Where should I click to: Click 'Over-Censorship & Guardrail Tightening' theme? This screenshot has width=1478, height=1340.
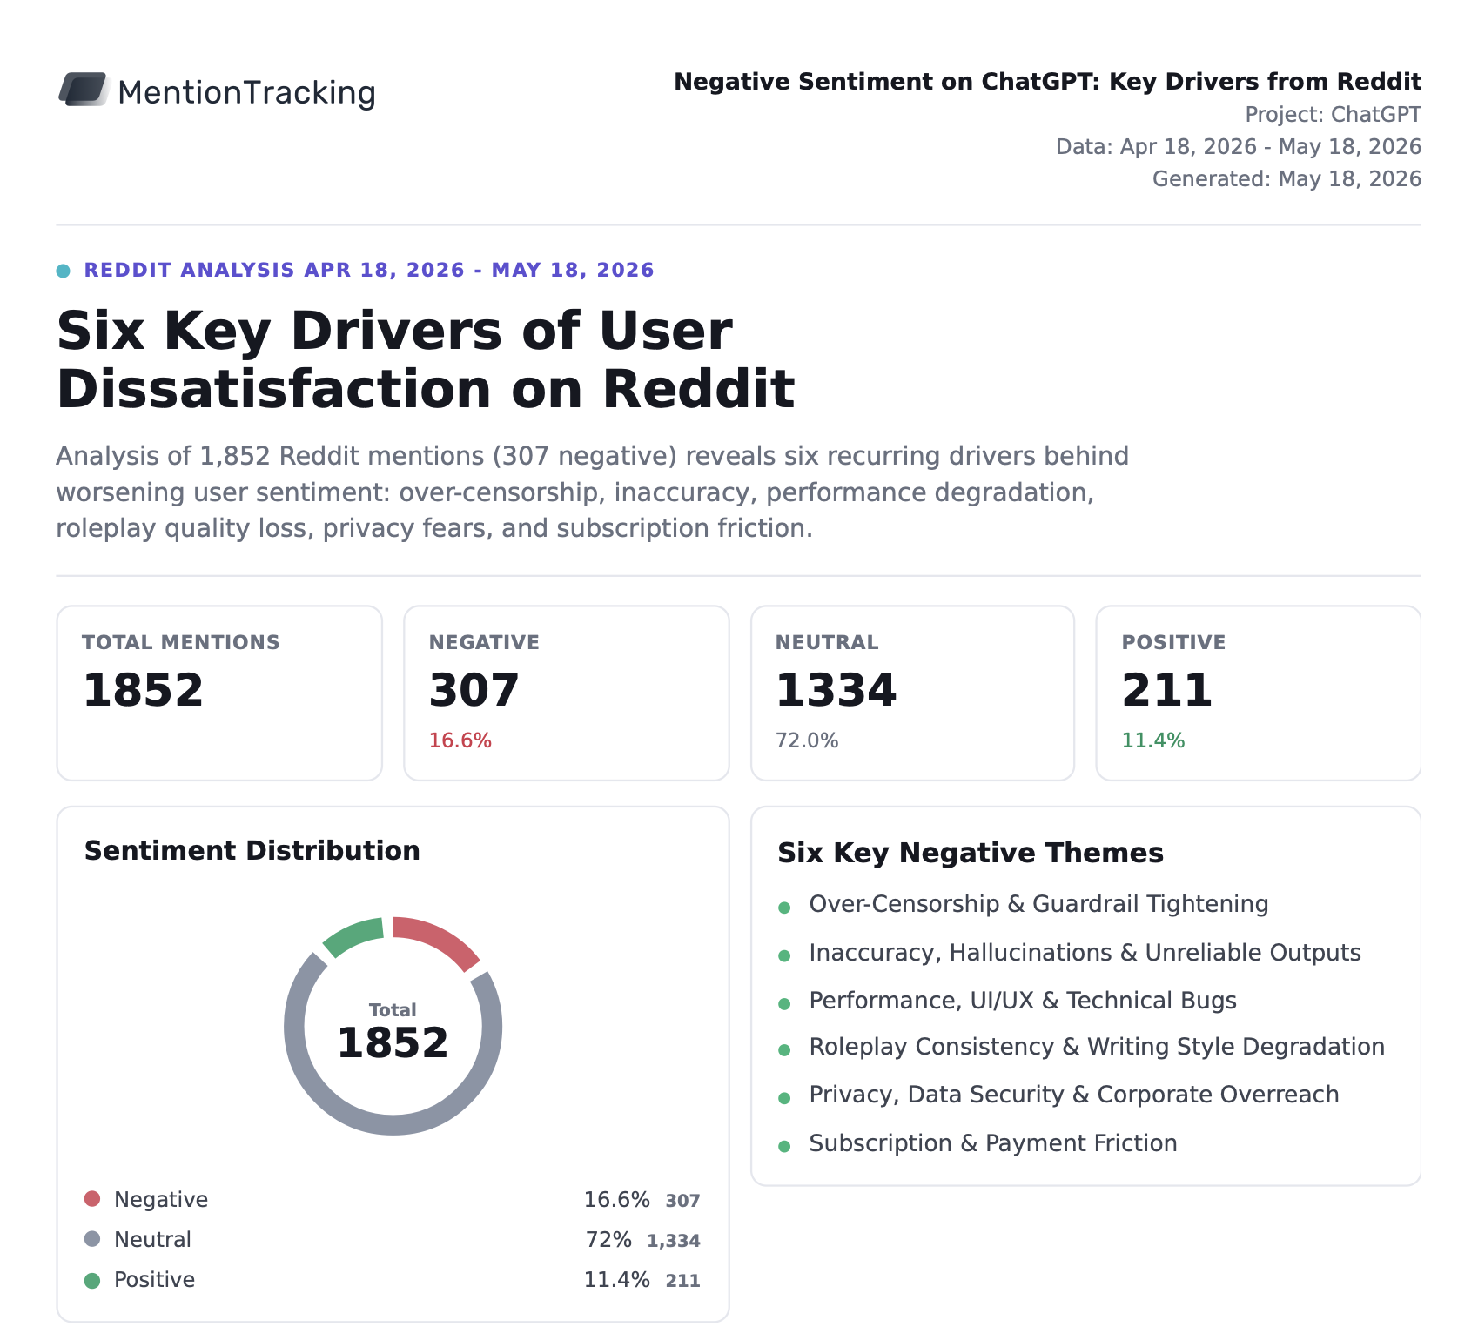[x=1038, y=904]
